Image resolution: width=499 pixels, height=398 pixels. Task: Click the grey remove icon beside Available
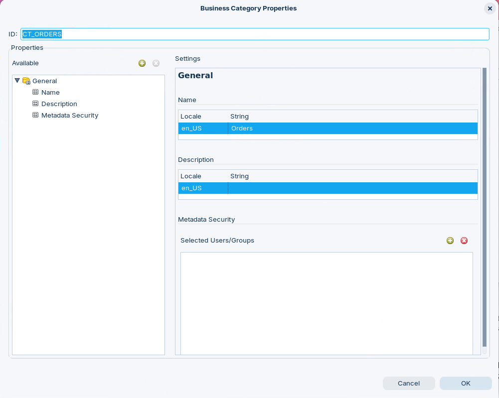coord(156,63)
